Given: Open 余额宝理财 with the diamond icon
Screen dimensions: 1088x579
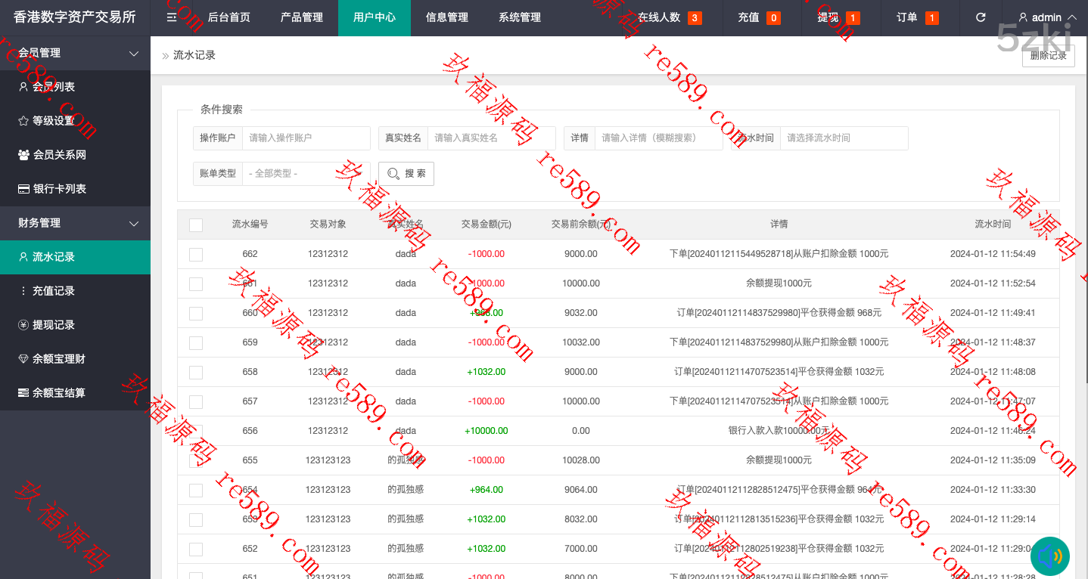Looking at the screenshot, I should (x=23, y=359).
